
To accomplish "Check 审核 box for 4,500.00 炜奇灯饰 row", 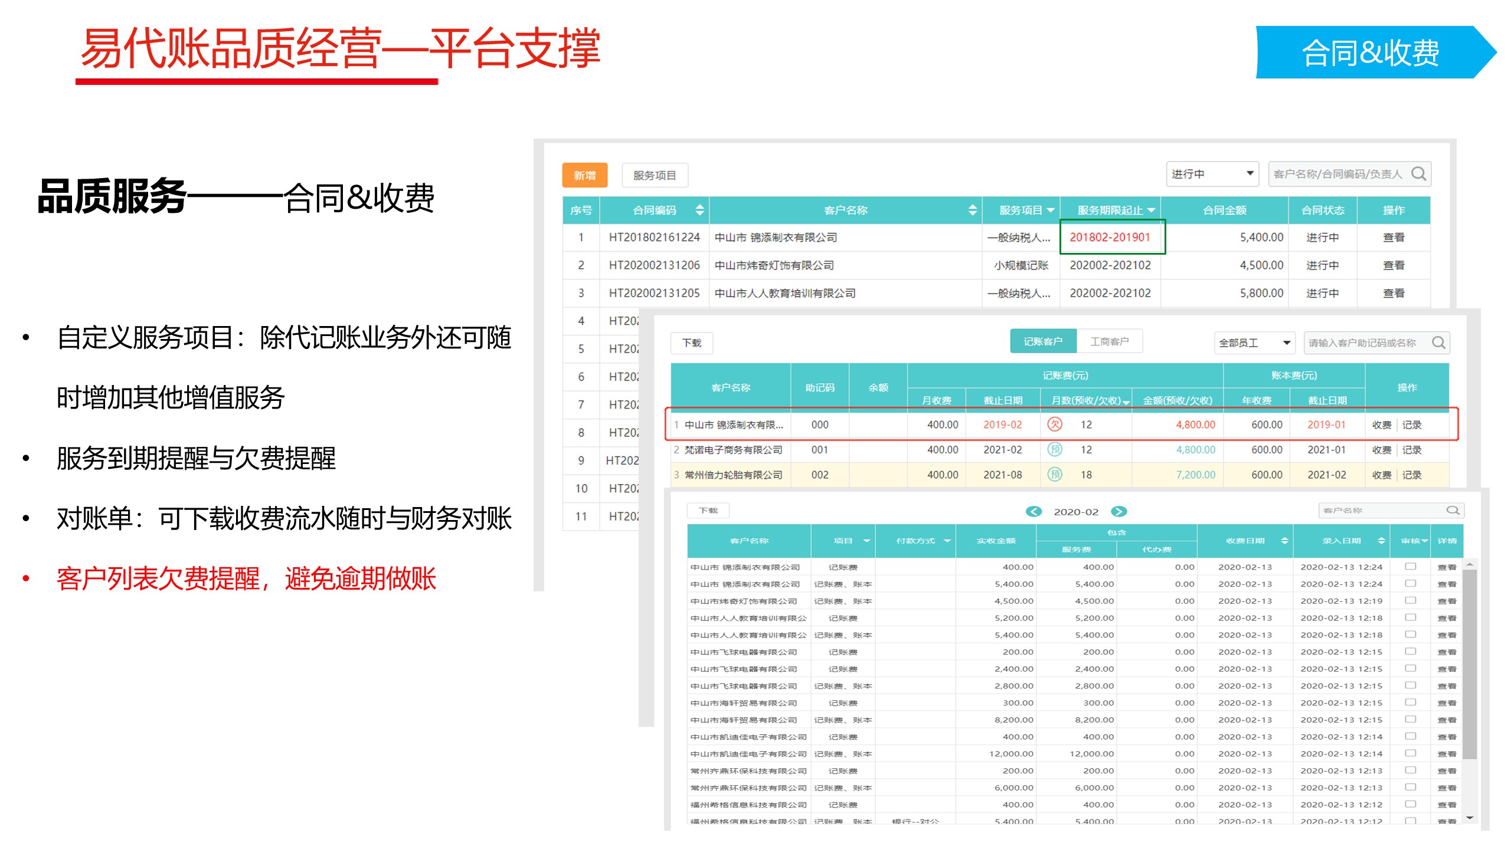I will (x=1411, y=600).
